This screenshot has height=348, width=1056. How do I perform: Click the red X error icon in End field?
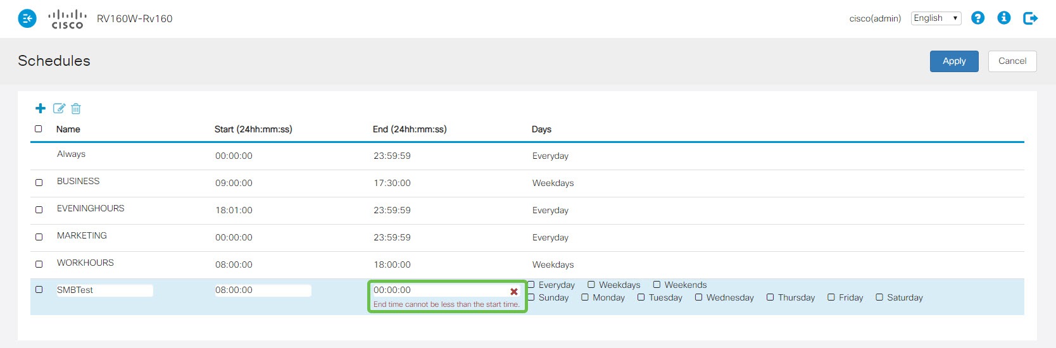[514, 292]
